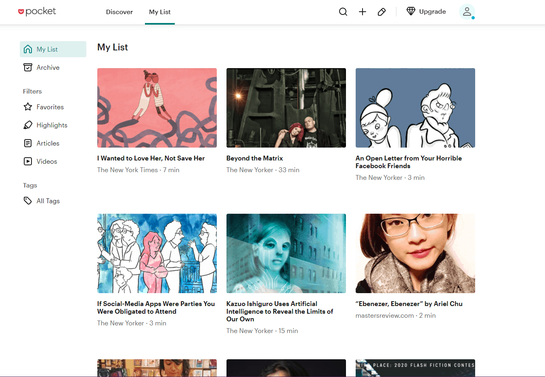Image resolution: width=545 pixels, height=377 pixels.
Task: Open the user profile avatar menu
Action: tap(467, 12)
